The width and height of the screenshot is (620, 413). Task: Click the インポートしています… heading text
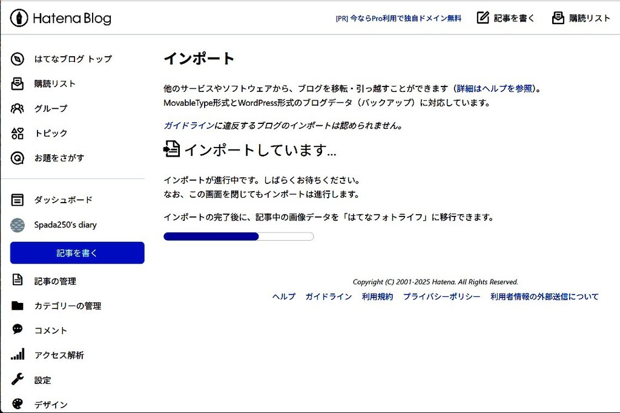260,149
